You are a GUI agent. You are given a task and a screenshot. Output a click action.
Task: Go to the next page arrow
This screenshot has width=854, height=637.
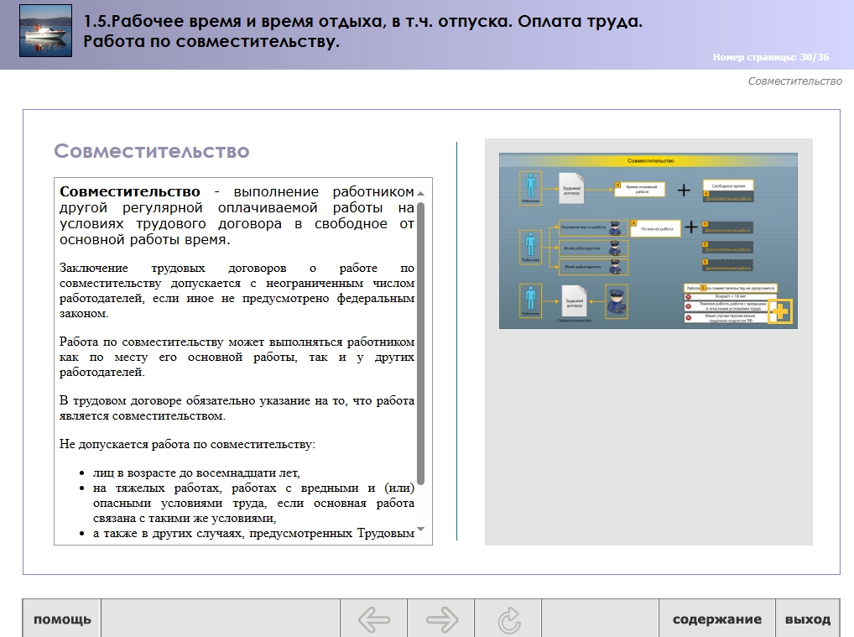(441, 619)
